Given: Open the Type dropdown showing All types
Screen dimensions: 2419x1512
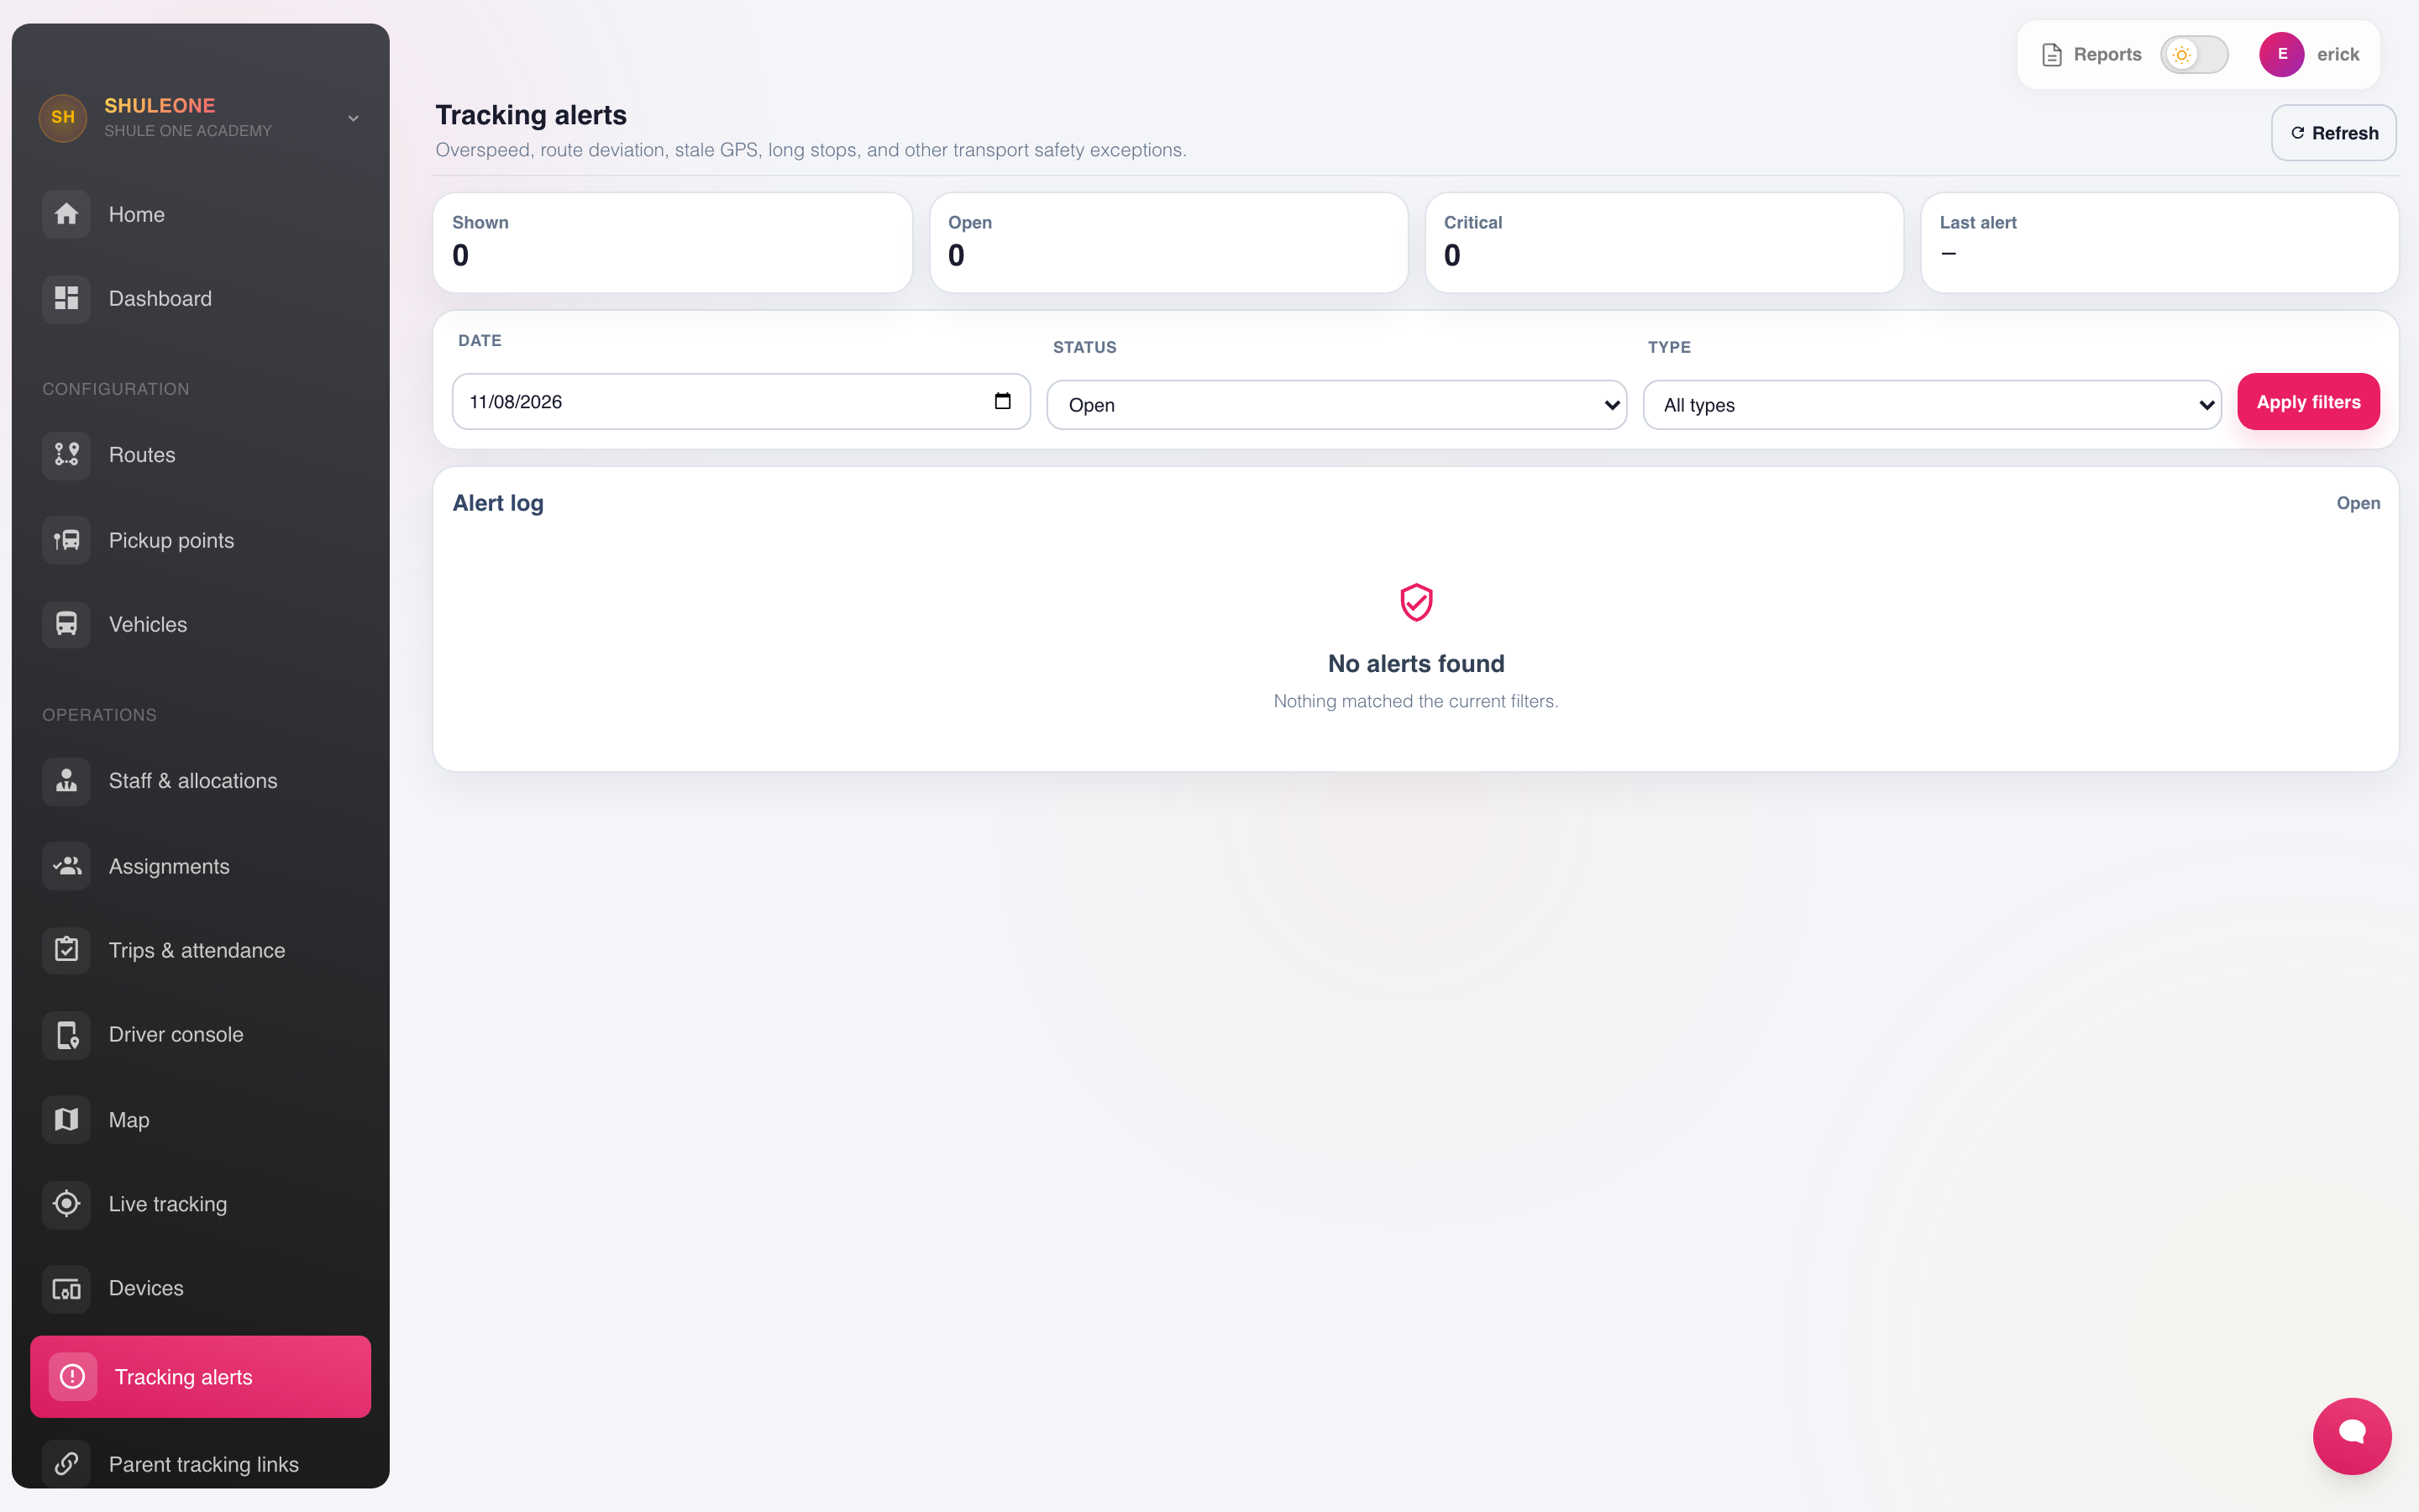Looking at the screenshot, I should 1931,405.
